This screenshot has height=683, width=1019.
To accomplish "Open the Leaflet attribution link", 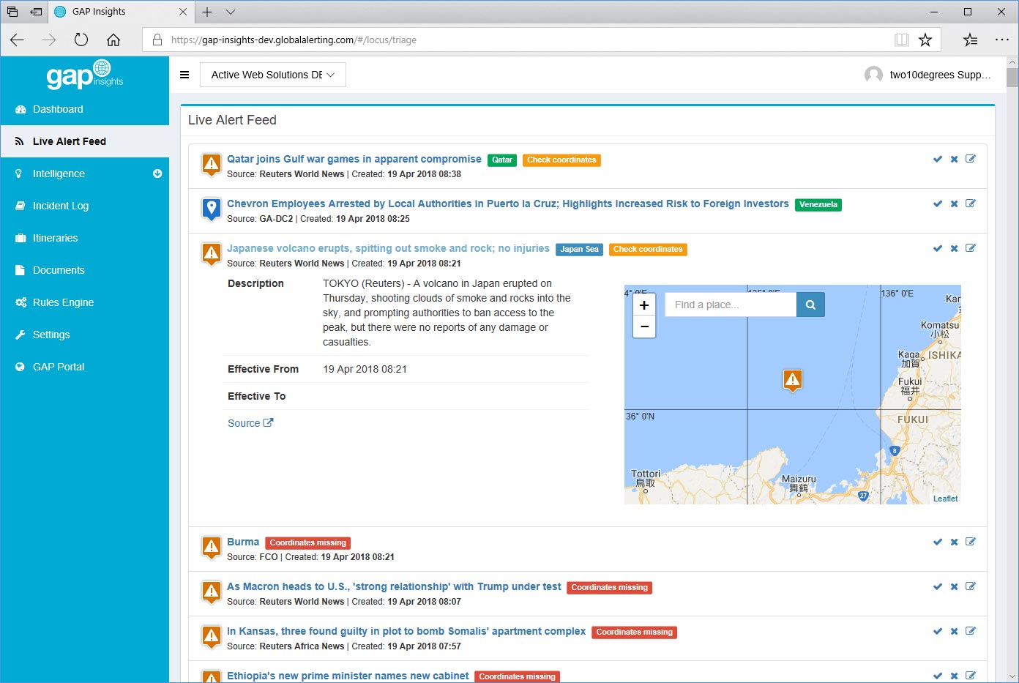I will 945,499.
